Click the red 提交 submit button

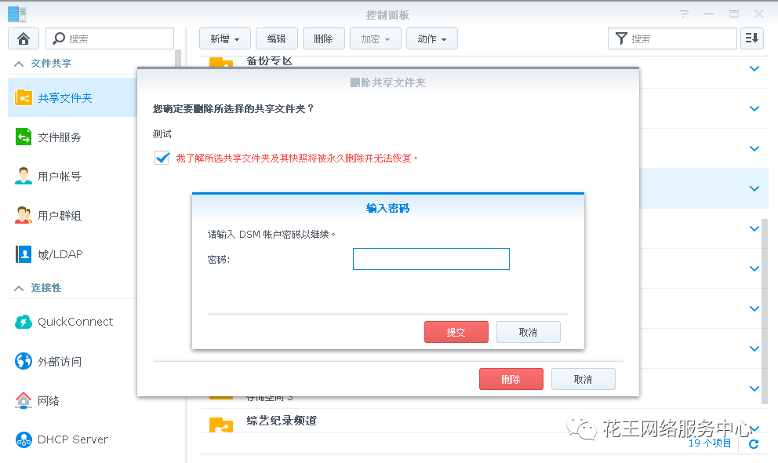pyautogui.click(x=456, y=331)
